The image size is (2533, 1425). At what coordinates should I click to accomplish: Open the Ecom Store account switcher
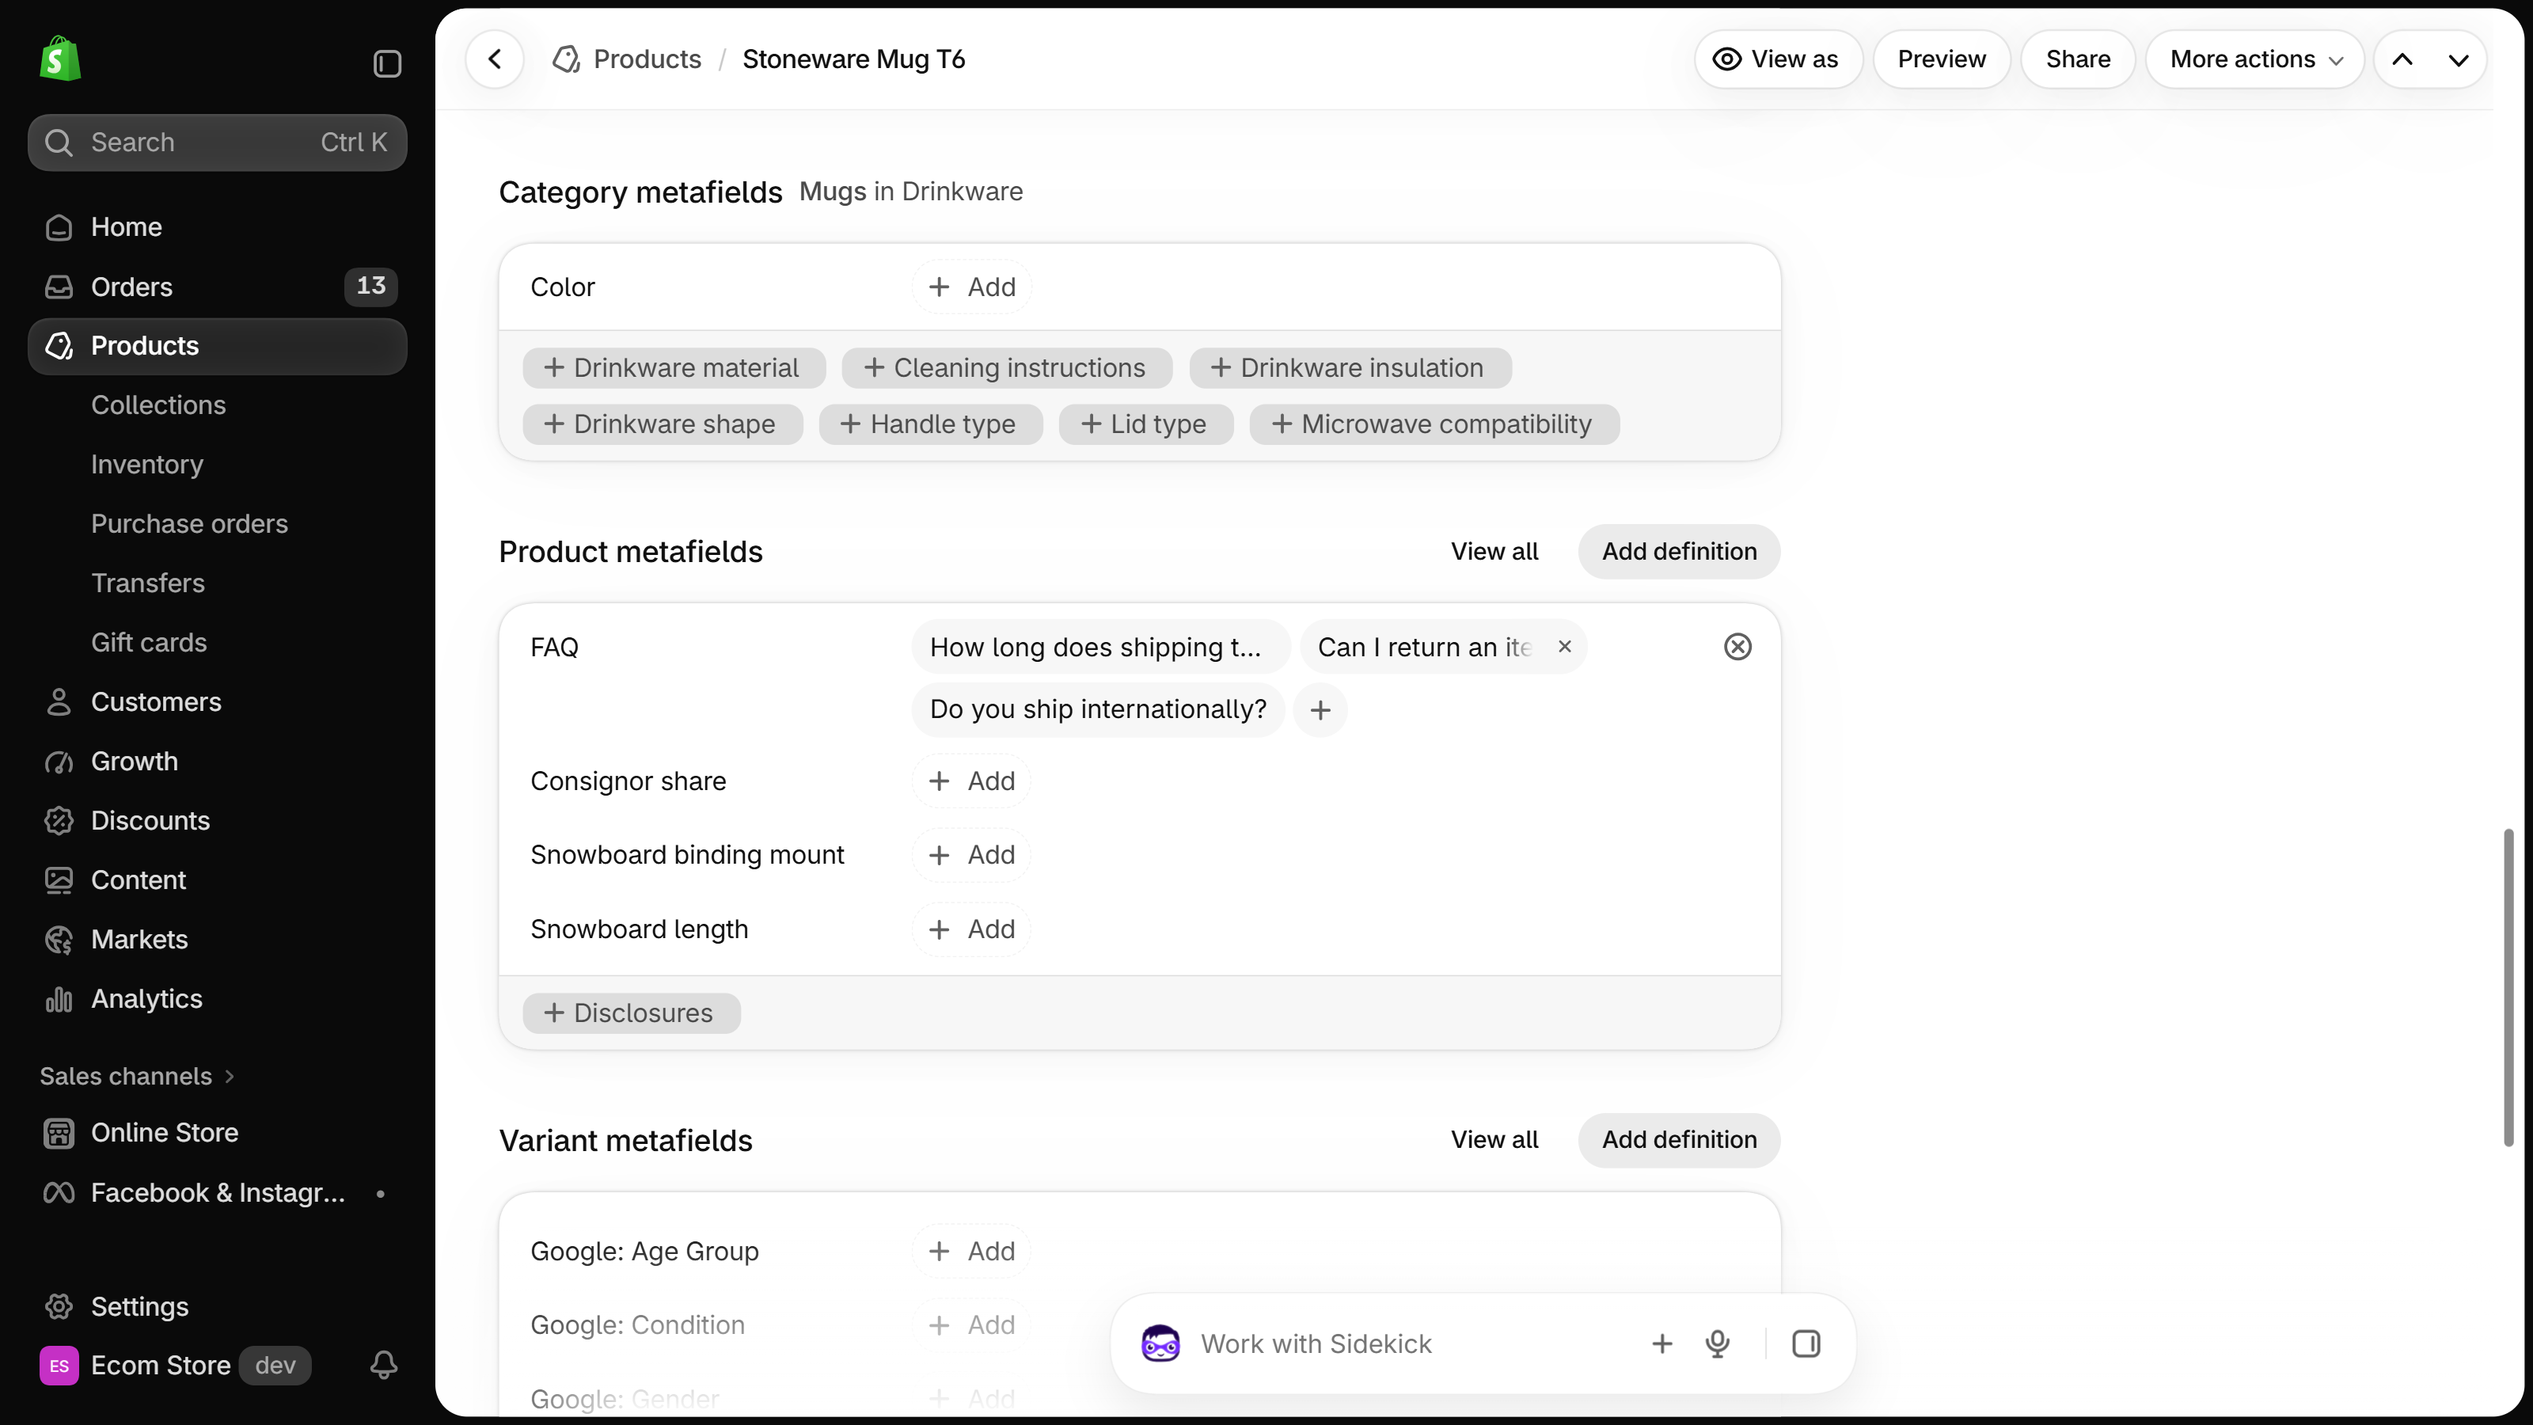tap(175, 1365)
